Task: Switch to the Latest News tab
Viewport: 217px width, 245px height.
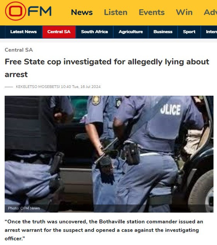Action: (x=24, y=32)
